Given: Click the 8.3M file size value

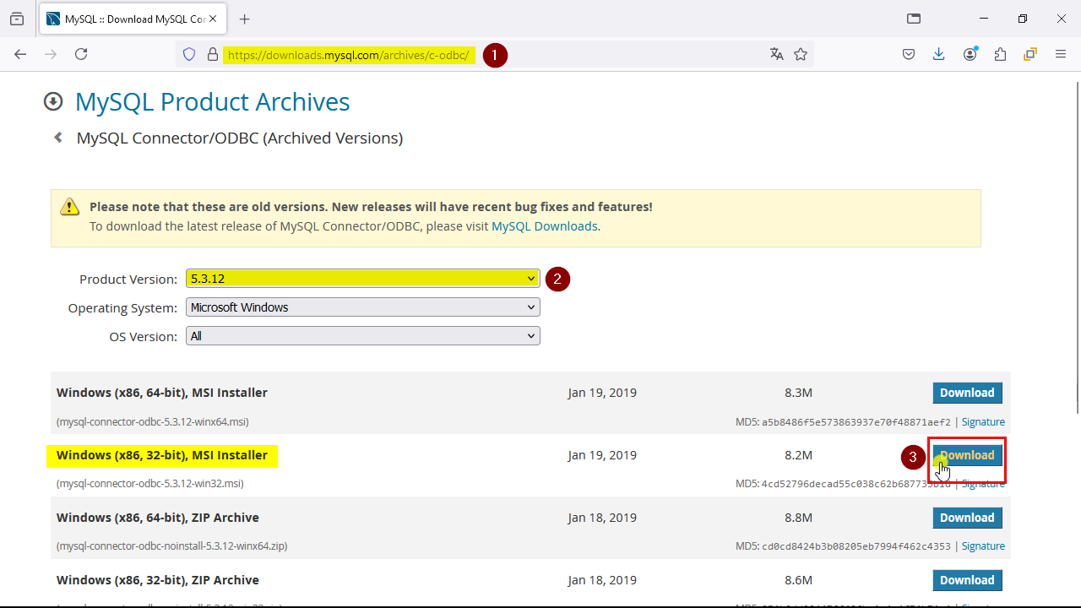Looking at the screenshot, I should [x=798, y=393].
